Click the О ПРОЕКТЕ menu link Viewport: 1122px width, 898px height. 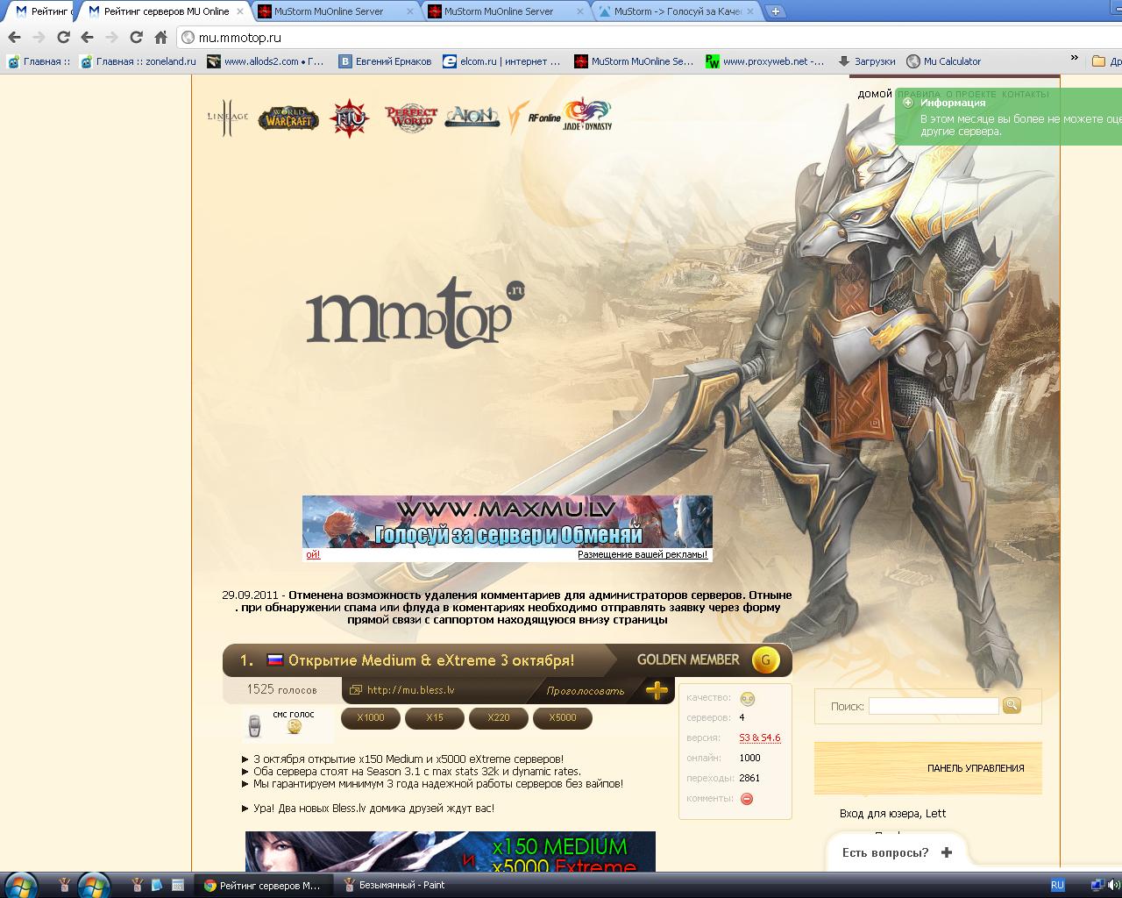coord(971,94)
